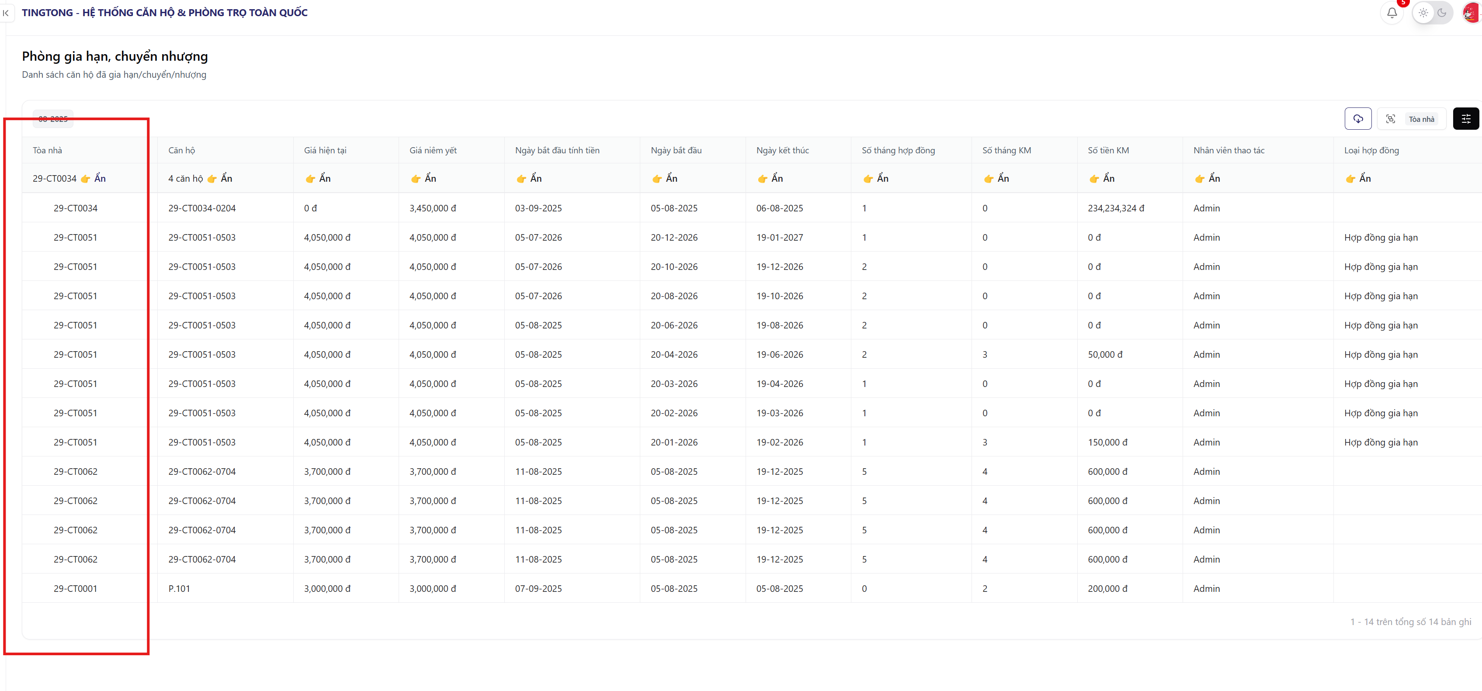This screenshot has height=691, width=1482.
Task: Toggle Ẩn under Ngày kết thúc
Action: tap(777, 179)
